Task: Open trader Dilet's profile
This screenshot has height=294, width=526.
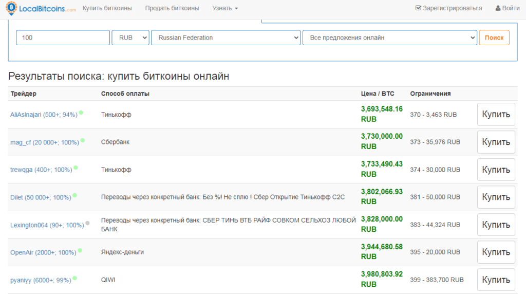Action: point(41,197)
